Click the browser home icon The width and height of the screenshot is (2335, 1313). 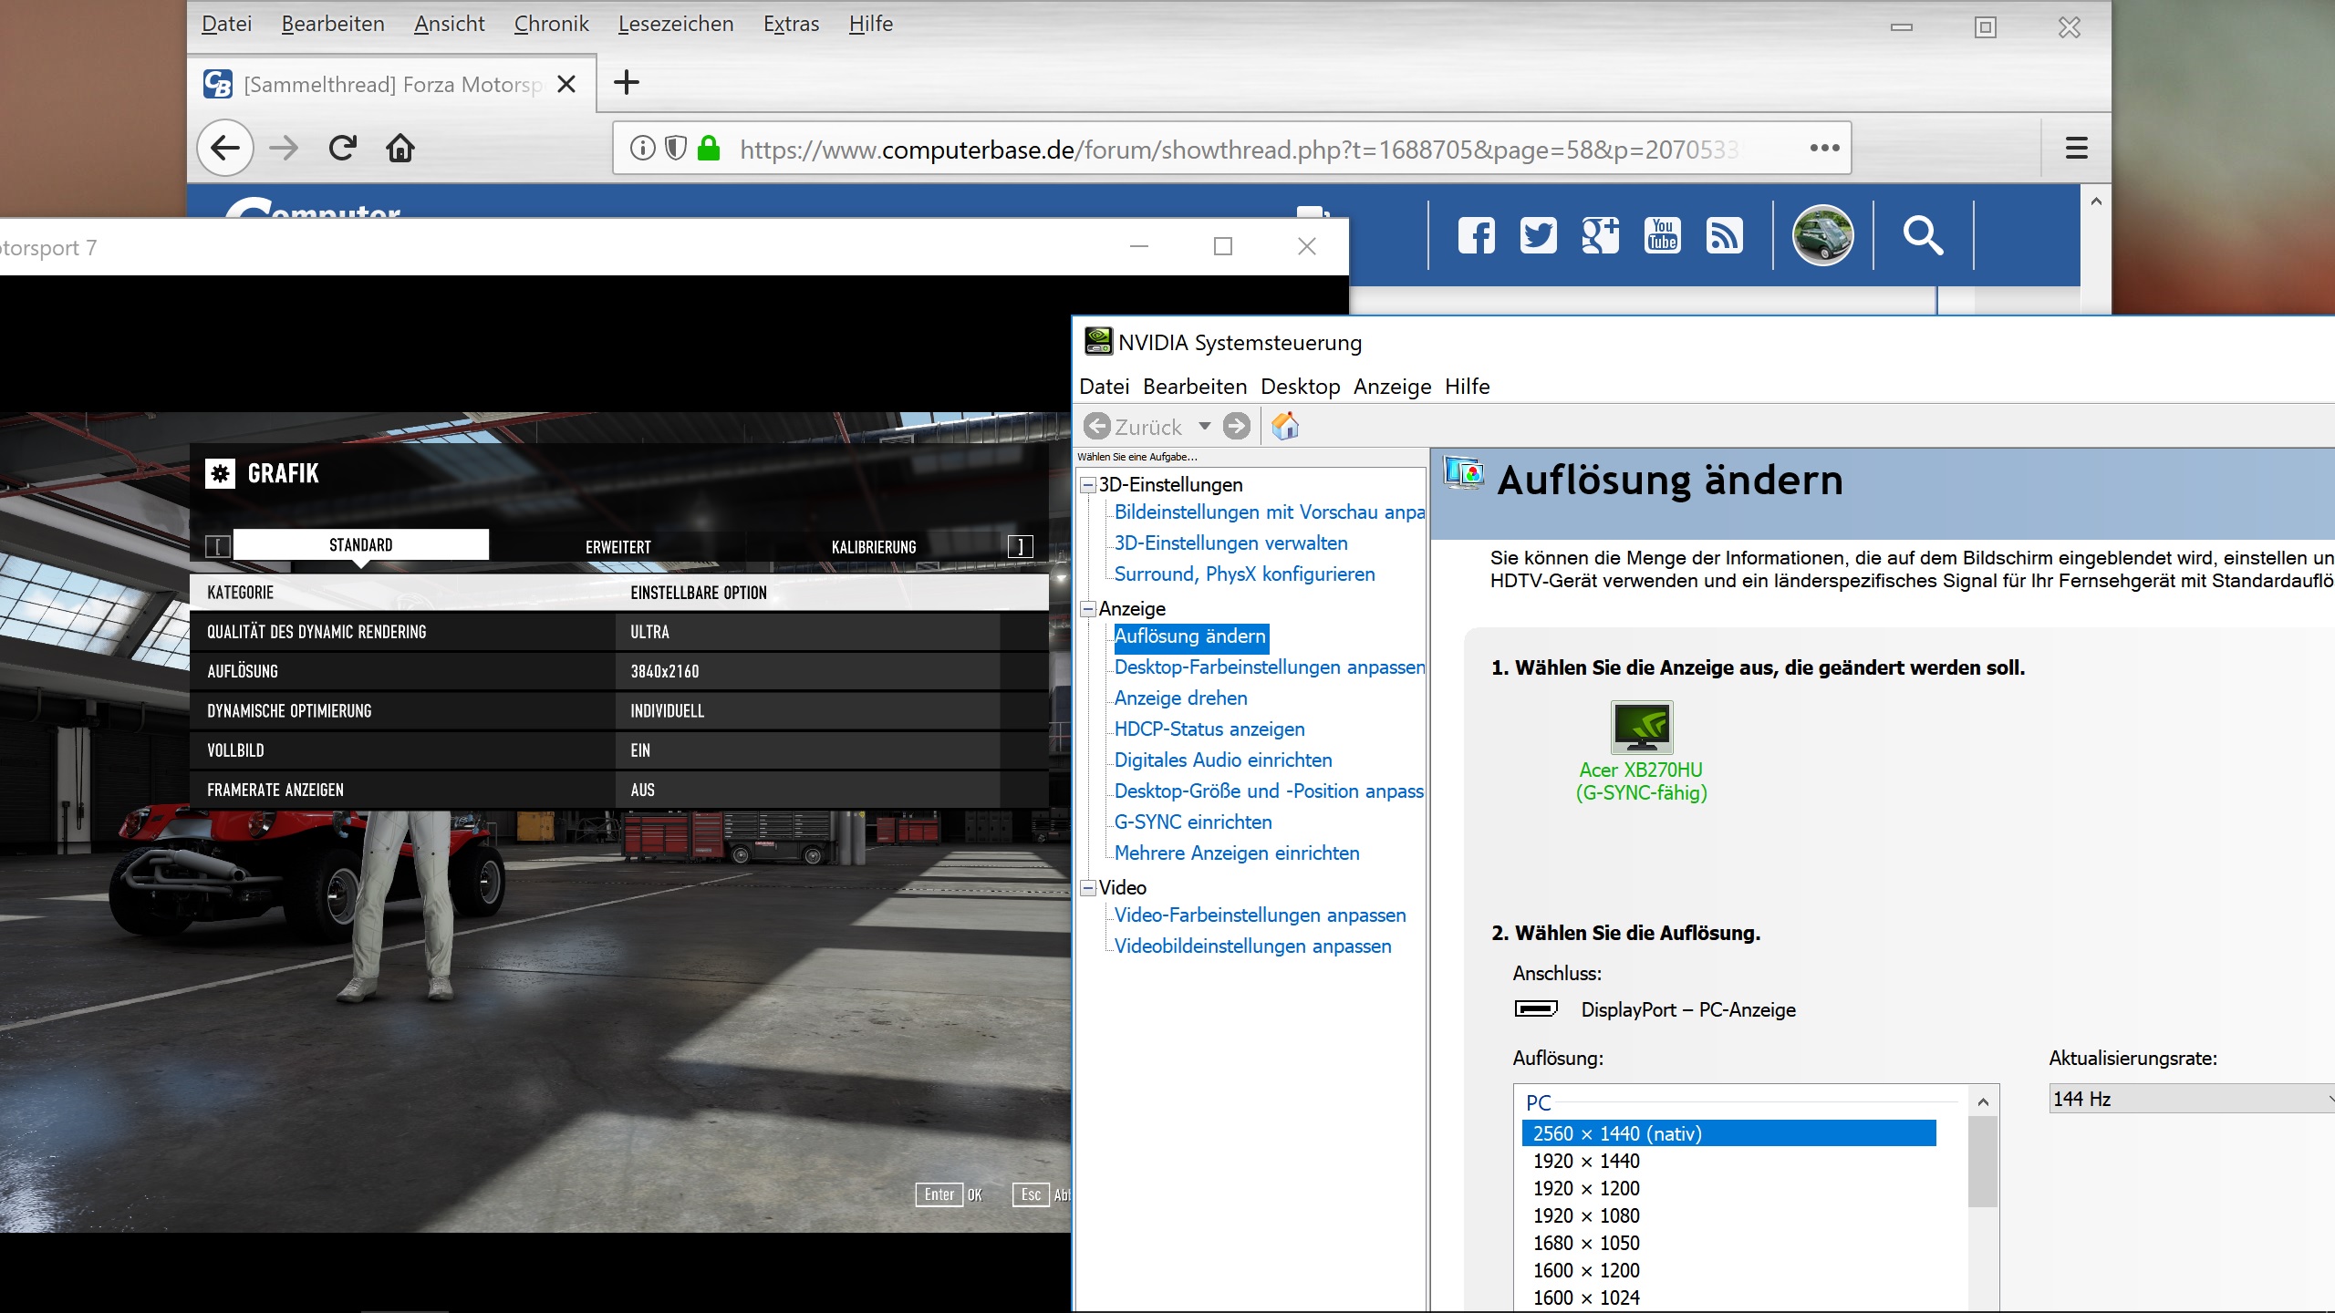[x=400, y=148]
